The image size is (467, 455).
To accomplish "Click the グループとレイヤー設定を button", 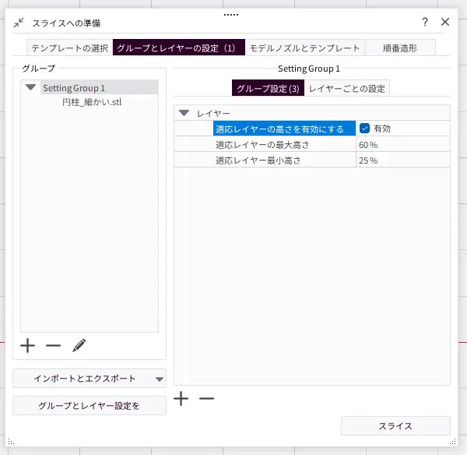I will 90,406.
